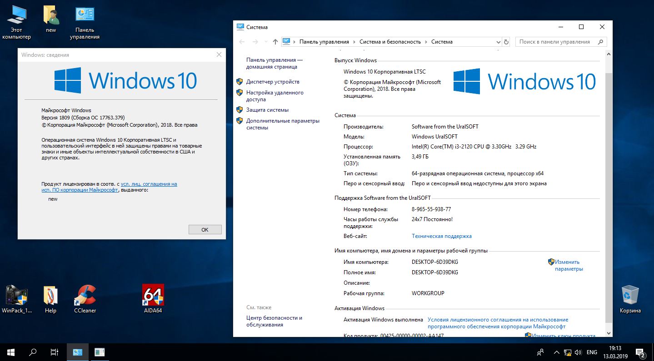Screen dimensions: 654x361
Task: Open Диспетчер устройств link
Action: click(x=273, y=82)
